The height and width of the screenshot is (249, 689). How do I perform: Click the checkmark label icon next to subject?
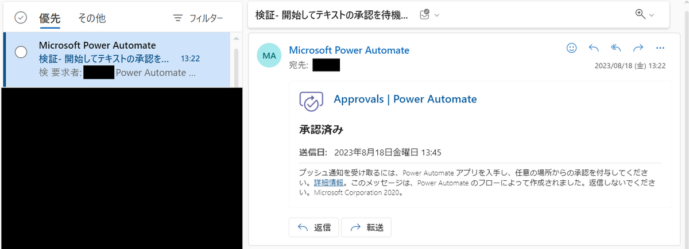[x=425, y=15]
